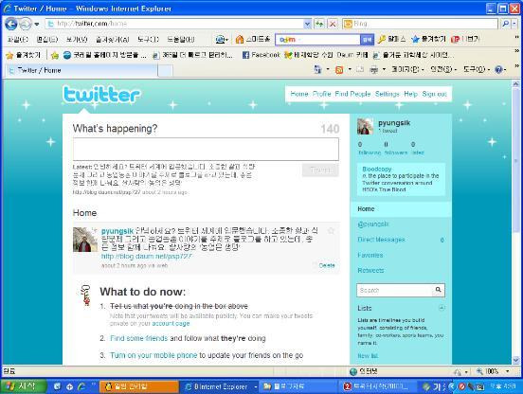Click Find some friends link
Screen dimensions: 523x394
coord(138,338)
